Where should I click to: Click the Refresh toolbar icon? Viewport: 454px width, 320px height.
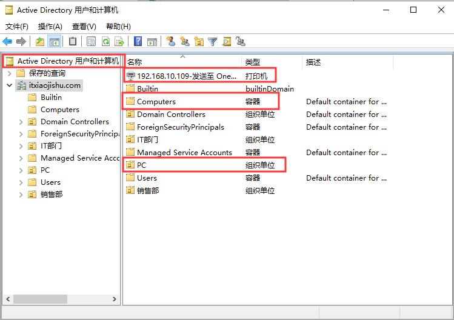pos(105,42)
